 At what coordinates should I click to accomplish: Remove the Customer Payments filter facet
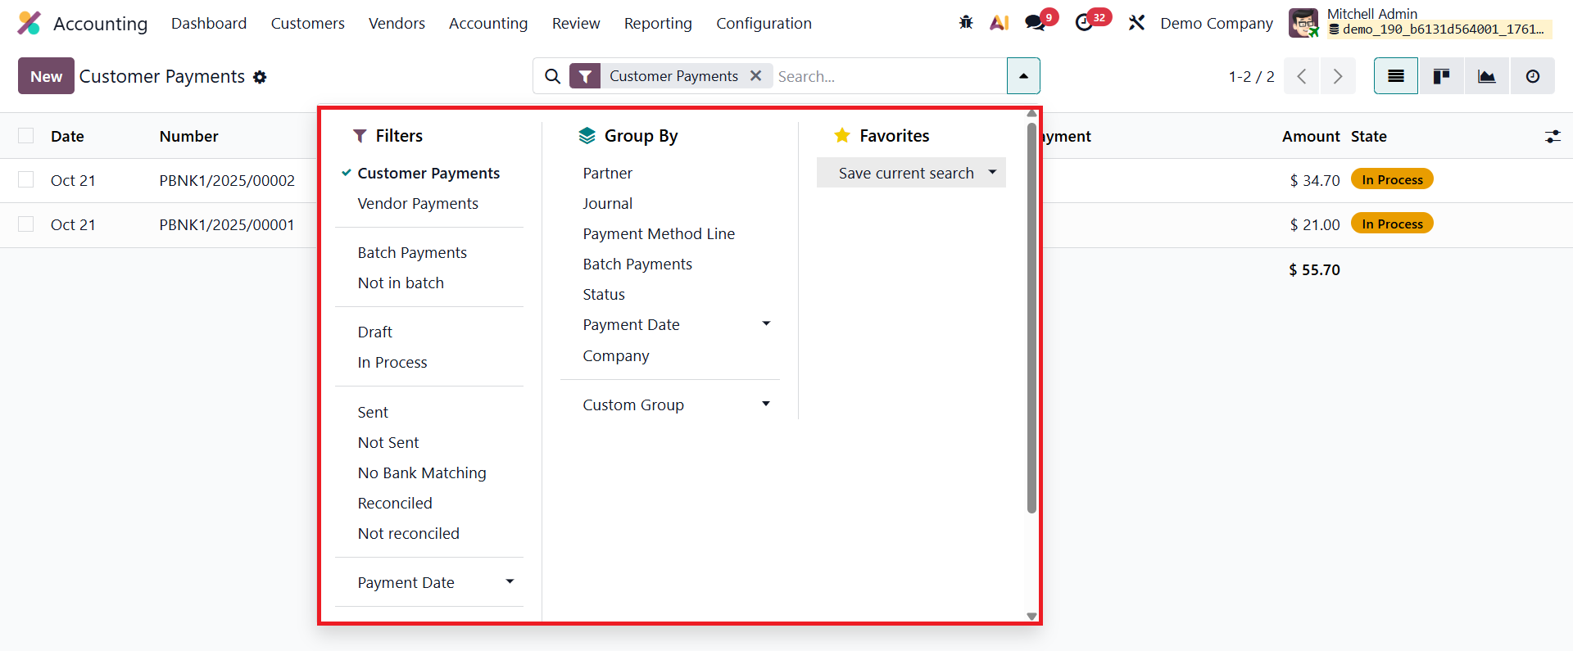point(756,76)
